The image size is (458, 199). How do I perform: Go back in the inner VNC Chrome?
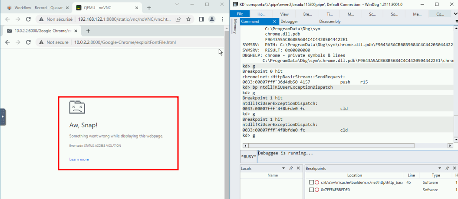tap(7, 42)
